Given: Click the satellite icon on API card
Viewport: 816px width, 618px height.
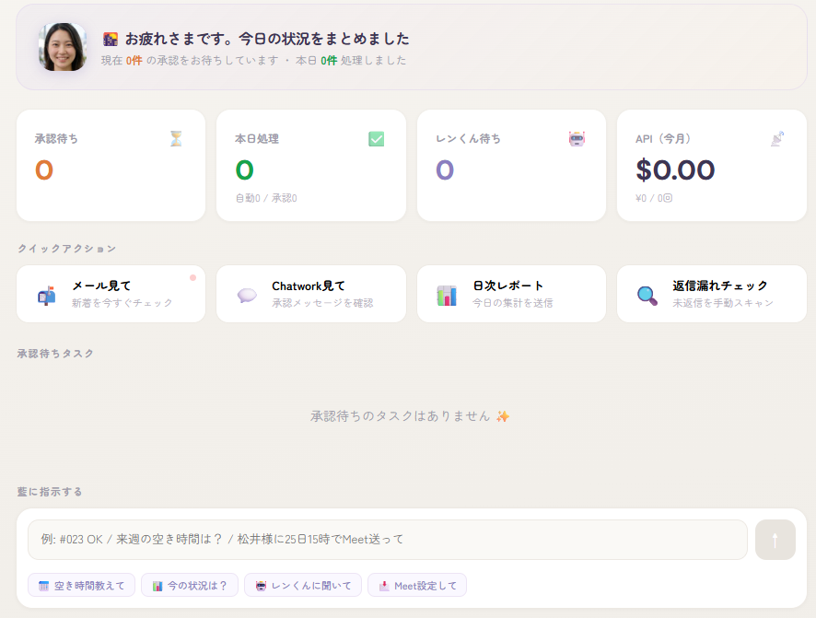Looking at the screenshot, I should (777, 139).
